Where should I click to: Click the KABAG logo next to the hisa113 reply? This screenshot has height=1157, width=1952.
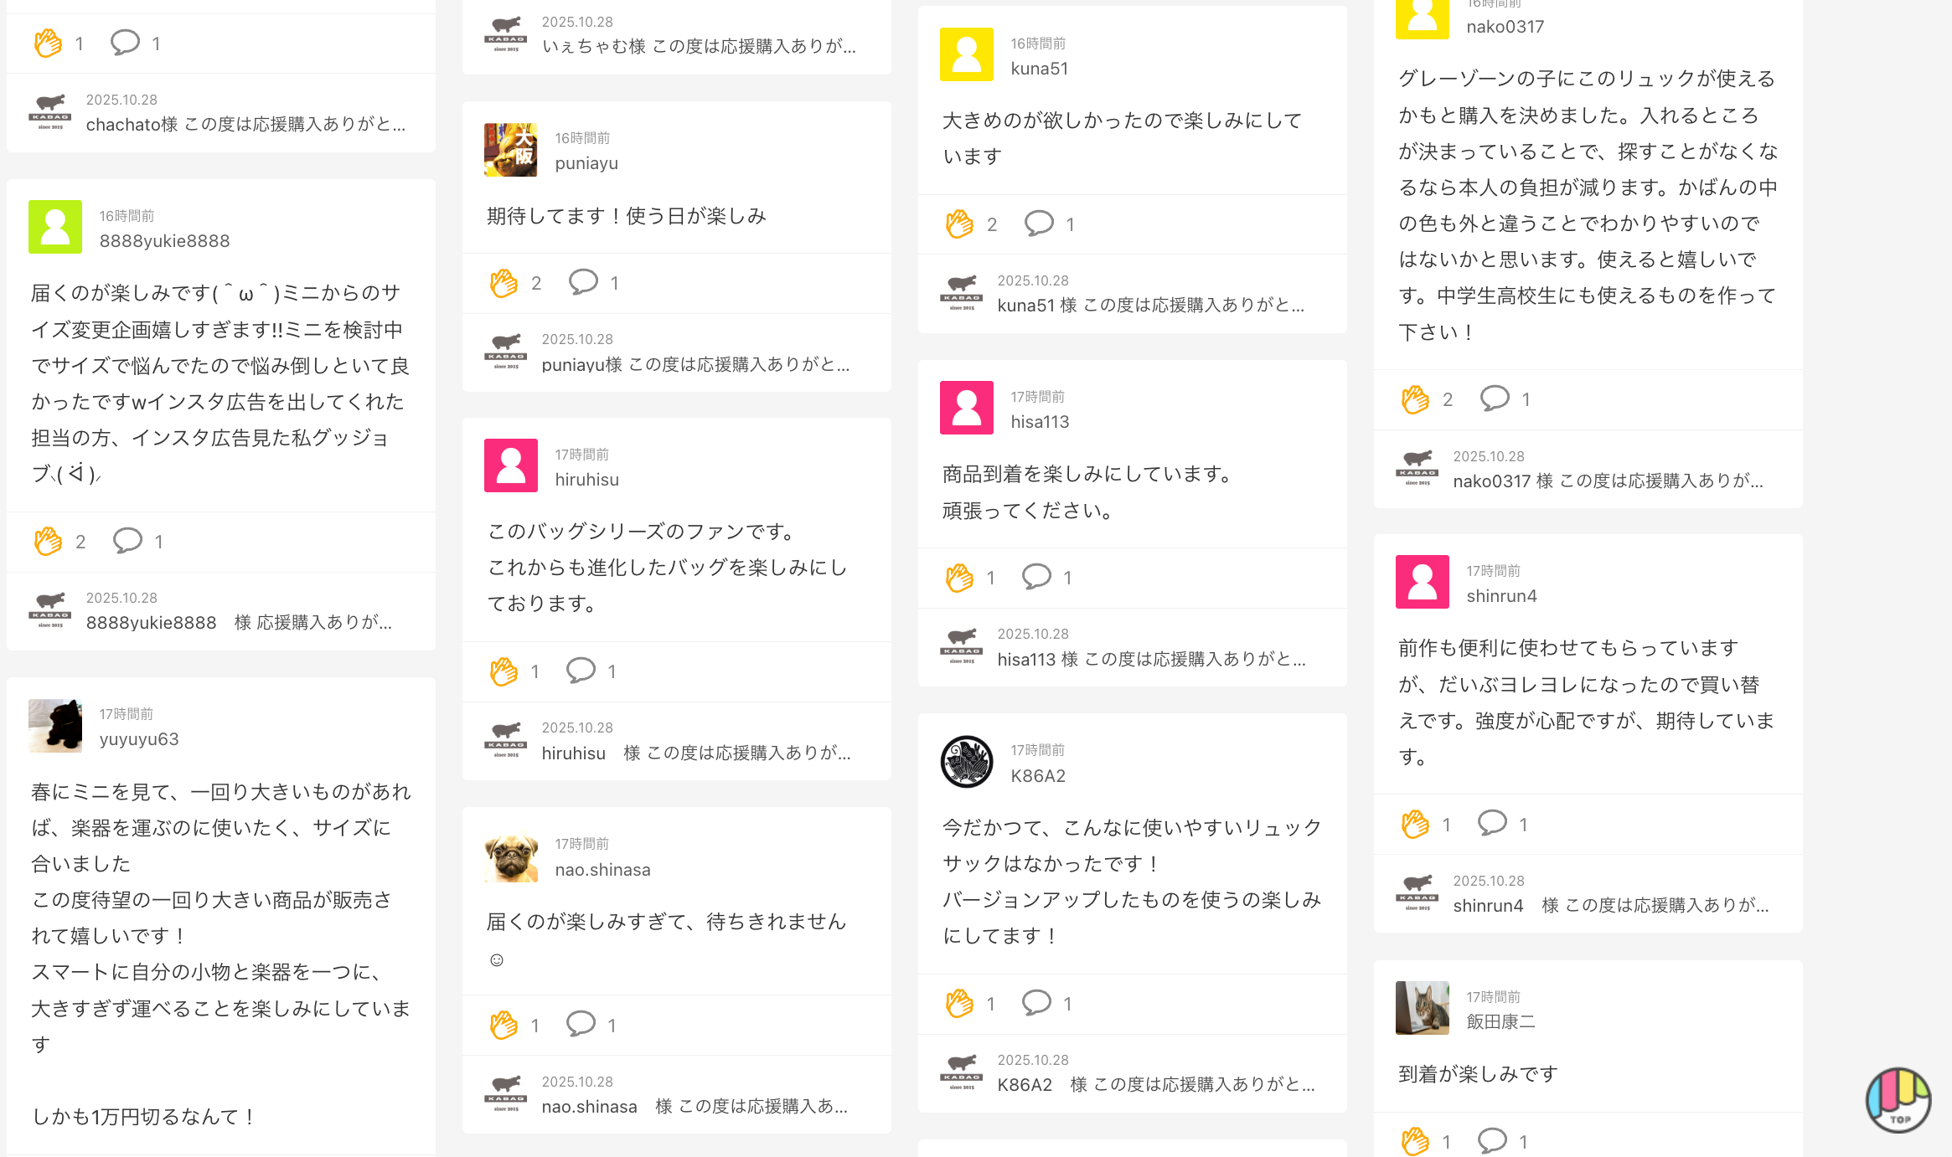962,646
